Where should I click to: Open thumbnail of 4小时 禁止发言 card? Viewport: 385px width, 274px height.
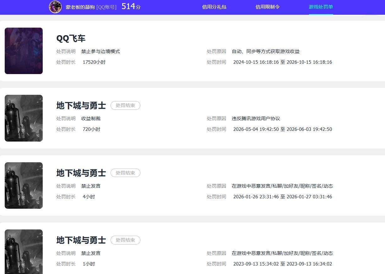(x=24, y=185)
